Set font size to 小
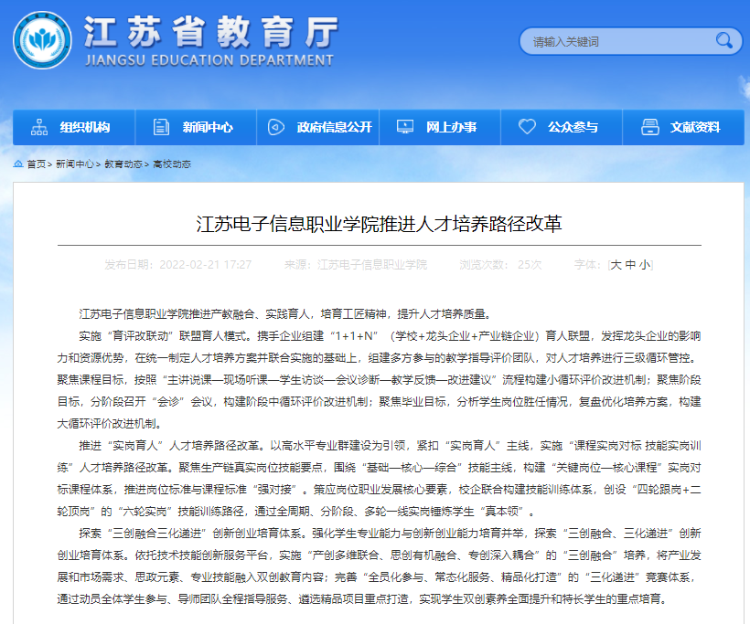The image size is (750, 624). point(644,265)
